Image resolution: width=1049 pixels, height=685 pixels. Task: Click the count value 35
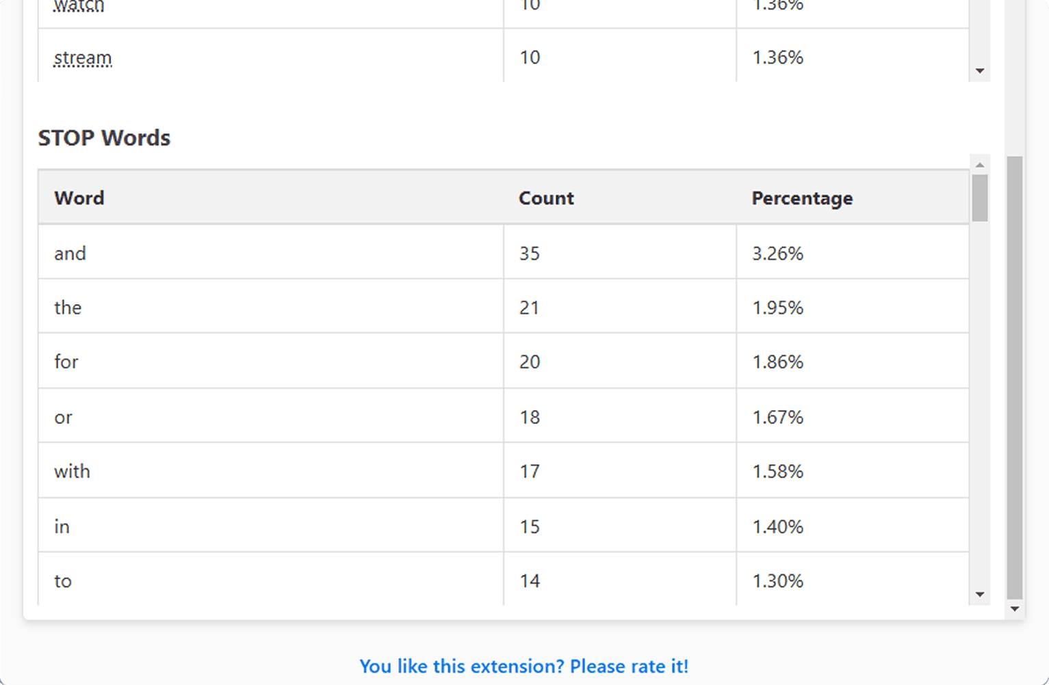point(530,254)
